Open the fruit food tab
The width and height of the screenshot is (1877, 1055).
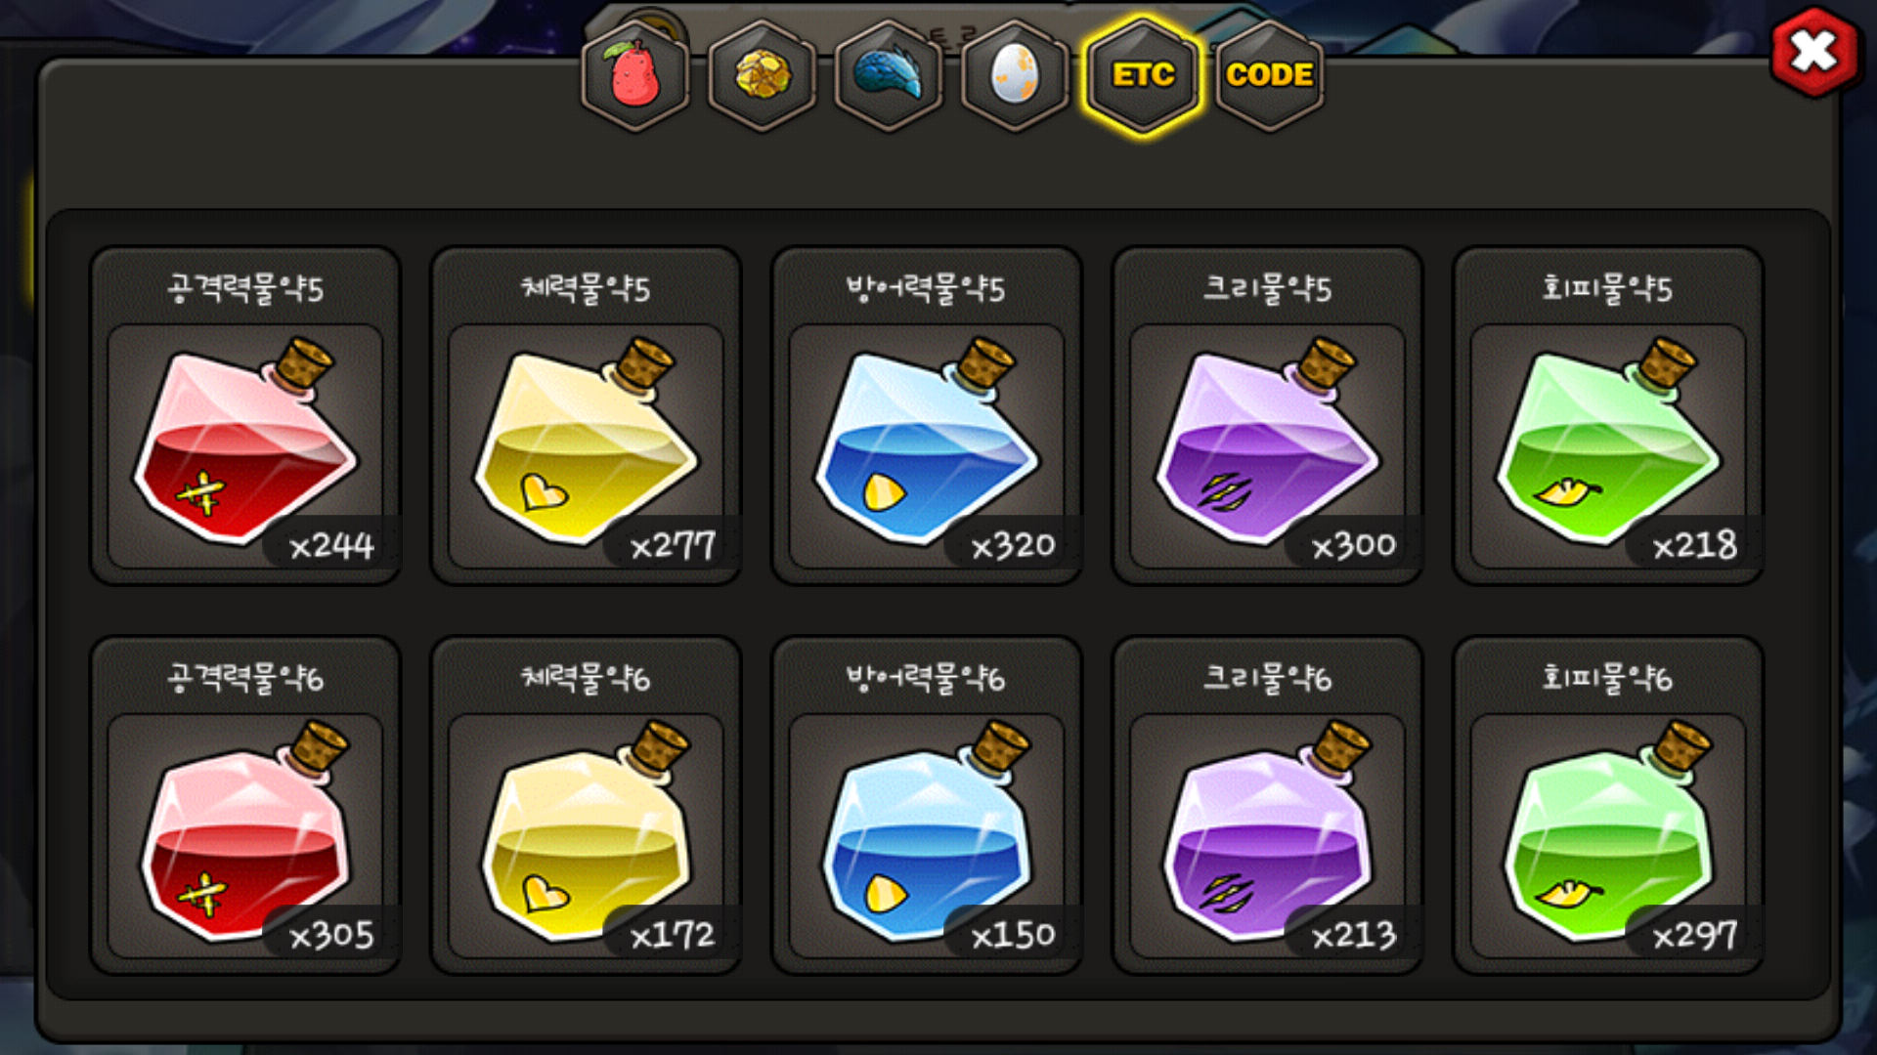coord(635,75)
